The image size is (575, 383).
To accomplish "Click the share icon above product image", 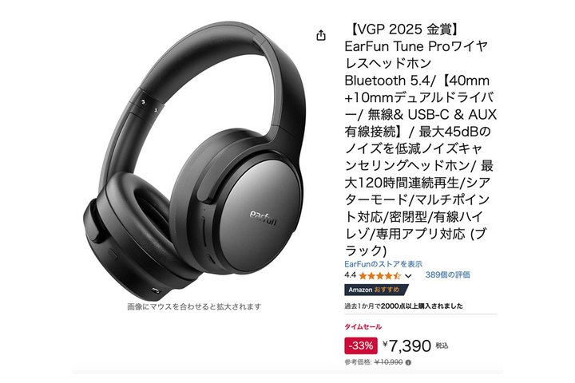I will tap(321, 35).
